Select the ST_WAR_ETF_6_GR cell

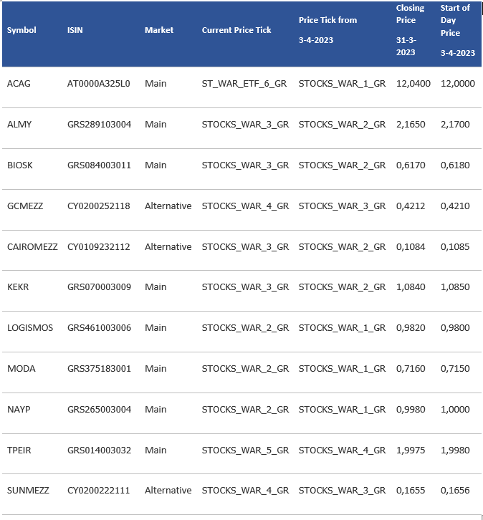tap(244, 84)
